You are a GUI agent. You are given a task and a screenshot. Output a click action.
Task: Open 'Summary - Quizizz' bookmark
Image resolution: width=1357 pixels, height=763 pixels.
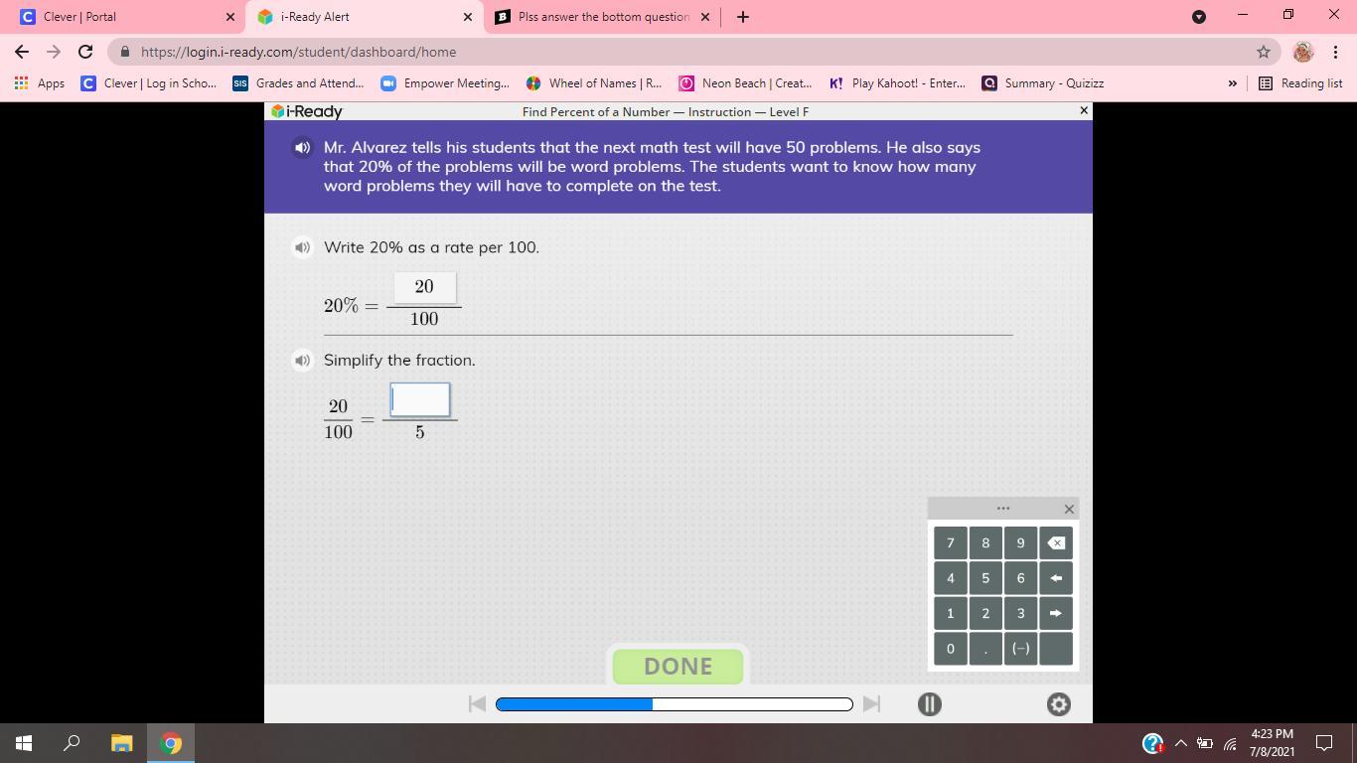click(x=1043, y=83)
